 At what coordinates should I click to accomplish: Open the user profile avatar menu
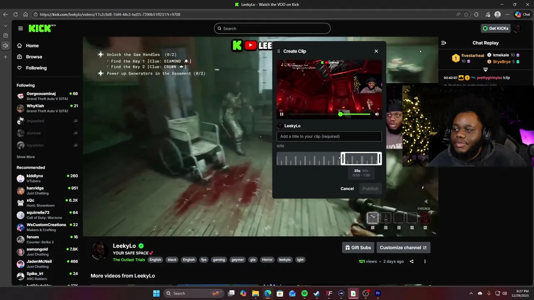point(517,28)
